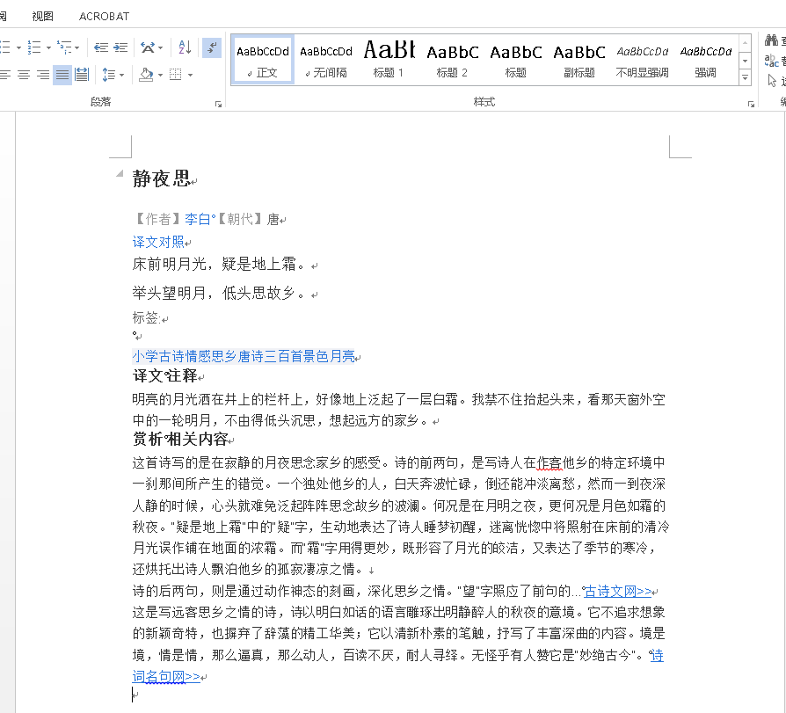
Task: Click the 赏析相关内容 heading
Action: tap(180, 440)
